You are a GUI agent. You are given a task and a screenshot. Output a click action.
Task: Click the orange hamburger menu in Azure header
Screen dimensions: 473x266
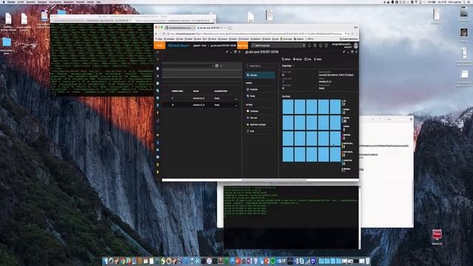160,45
